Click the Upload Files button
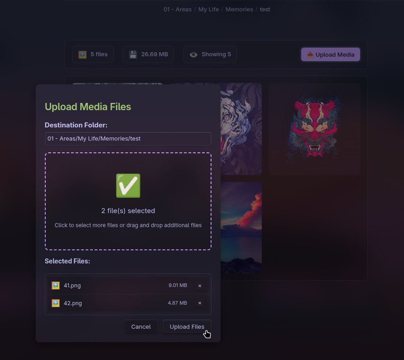404x360 pixels. coord(187,327)
